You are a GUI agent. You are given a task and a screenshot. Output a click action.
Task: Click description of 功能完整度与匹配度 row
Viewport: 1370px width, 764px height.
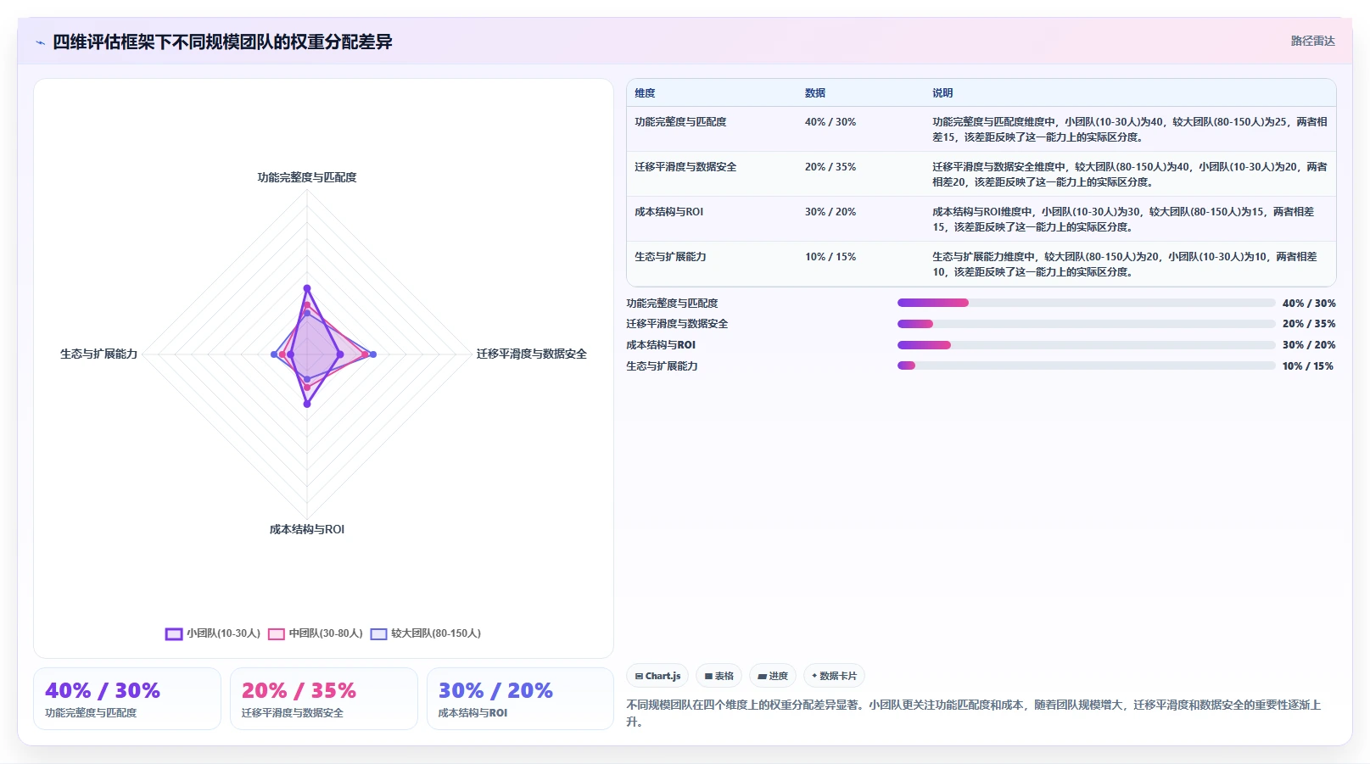pyautogui.click(x=1129, y=130)
